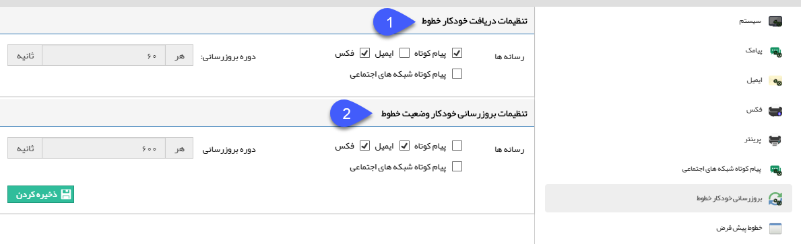
Task: Click the ذخیره کردن save button
Action: click(41, 194)
